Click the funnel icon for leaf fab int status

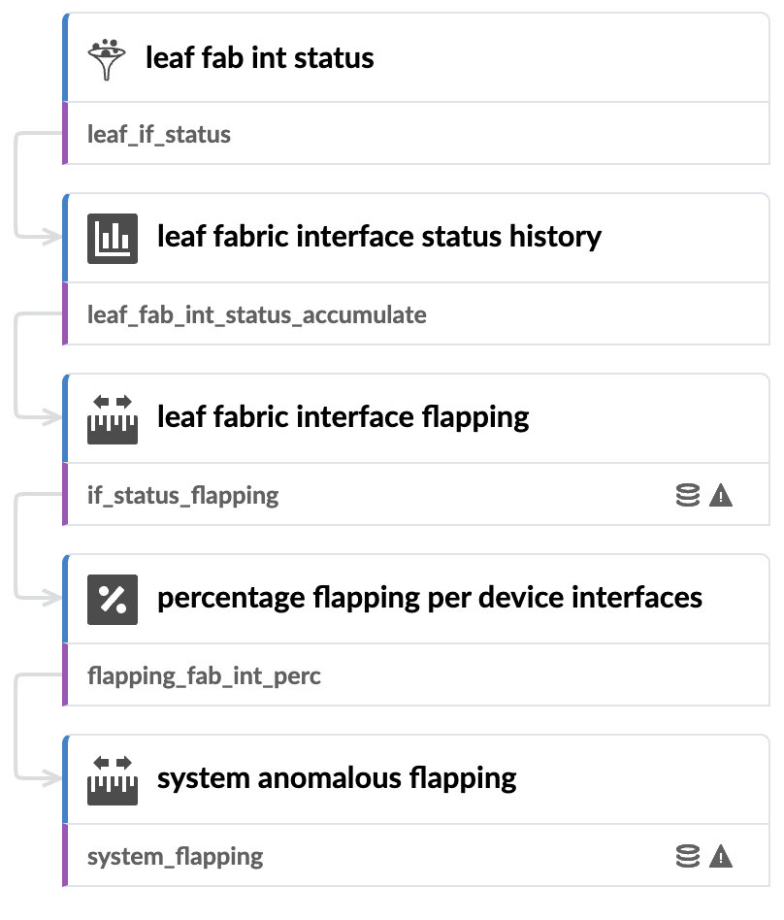[x=107, y=58]
